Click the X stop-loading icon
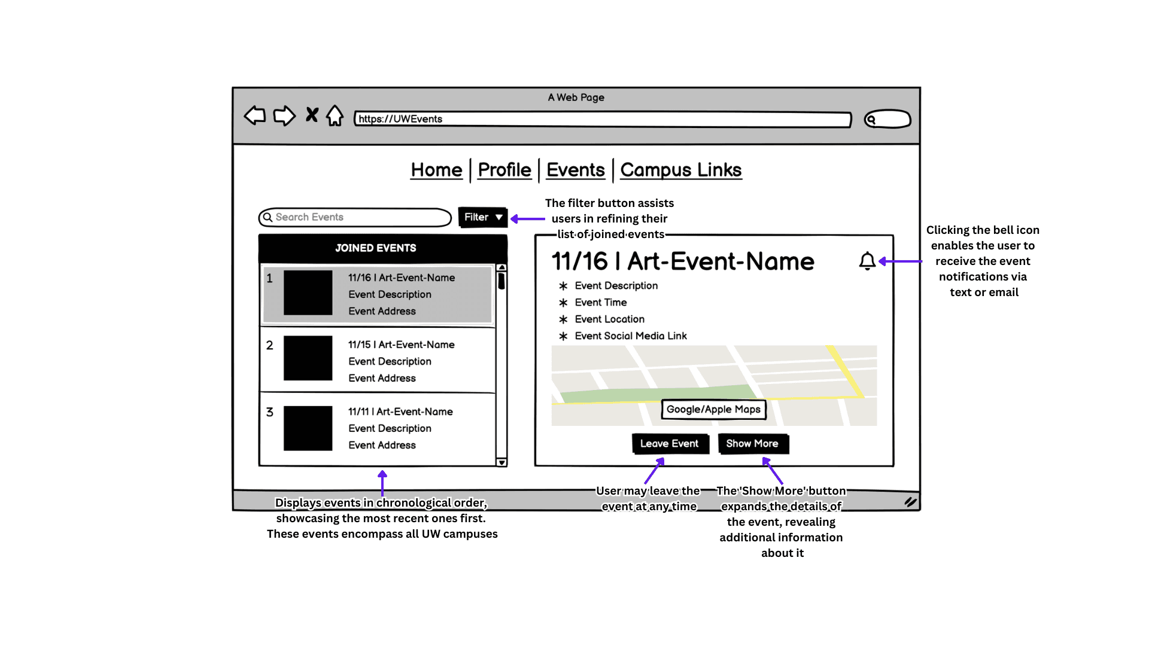The height and width of the screenshot is (646, 1149). point(312,114)
